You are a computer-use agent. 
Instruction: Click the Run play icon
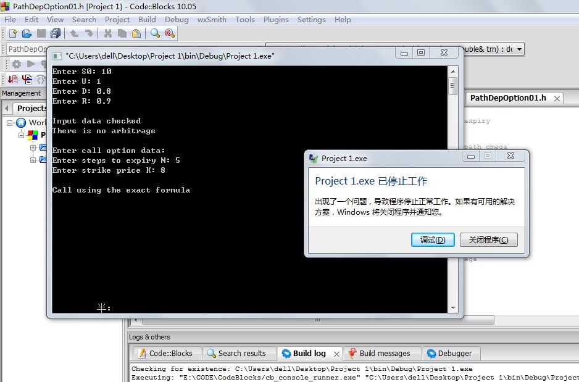31,64
